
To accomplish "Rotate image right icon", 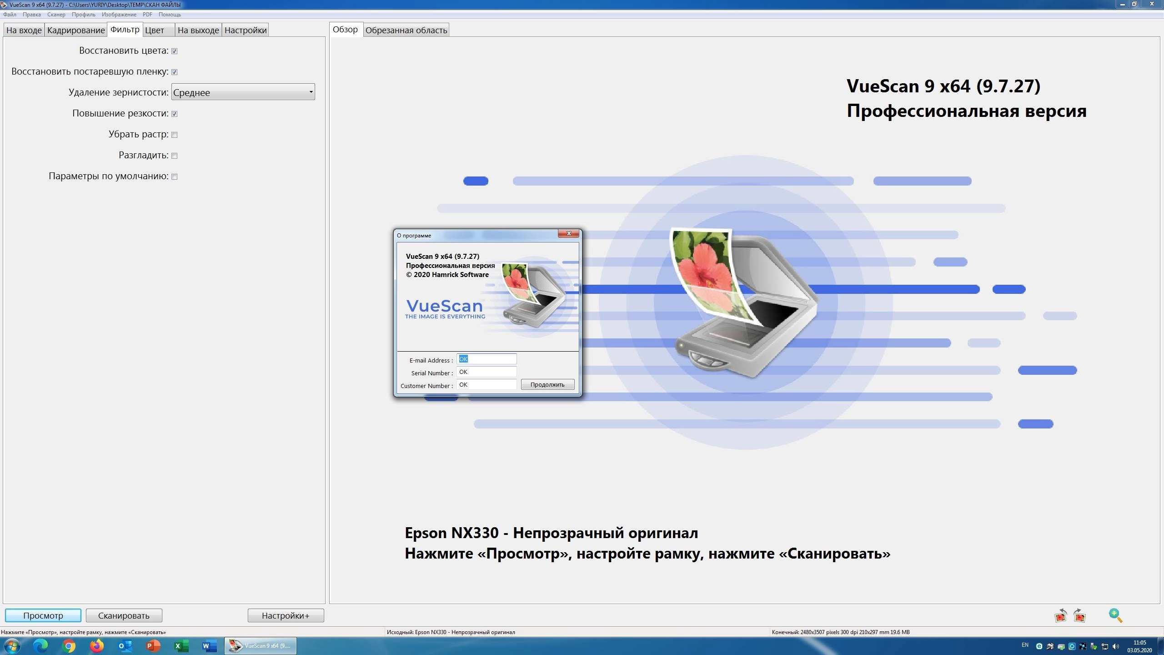I will [1080, 616].
